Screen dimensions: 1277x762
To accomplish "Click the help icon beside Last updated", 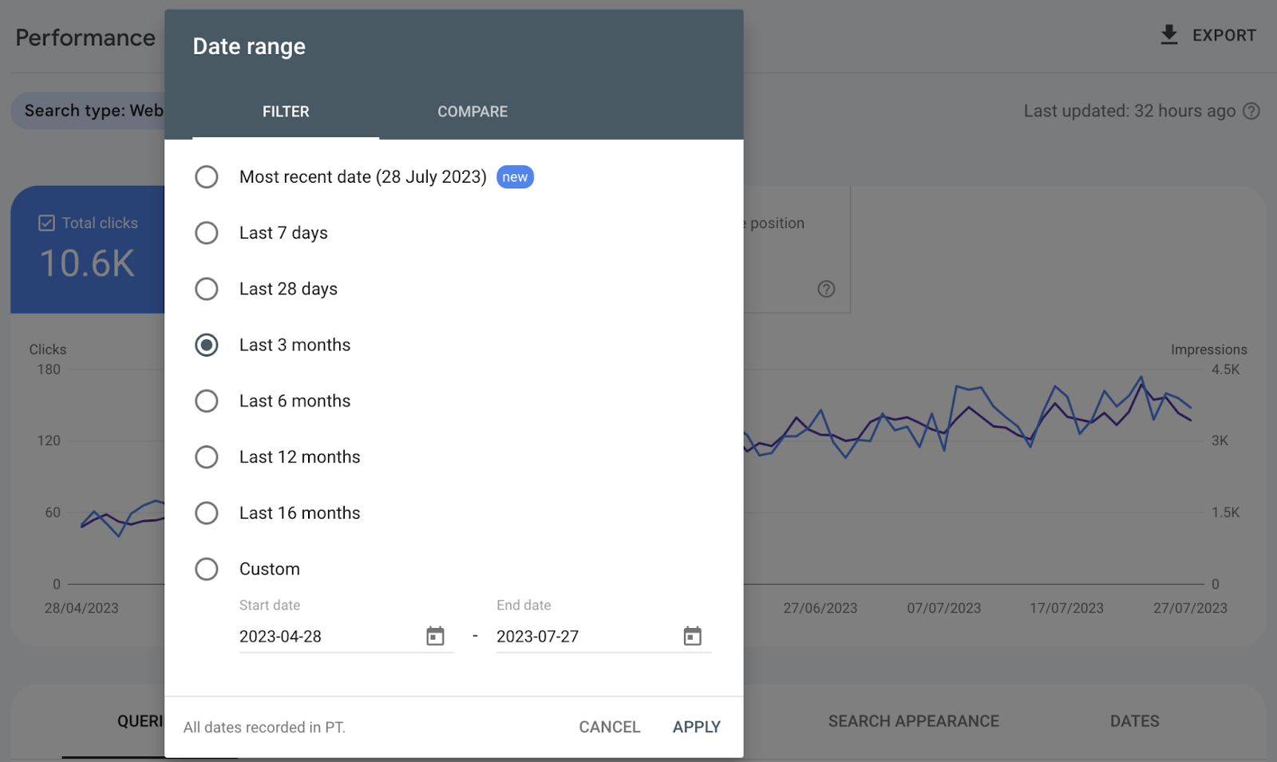I will coord(1251,111).
